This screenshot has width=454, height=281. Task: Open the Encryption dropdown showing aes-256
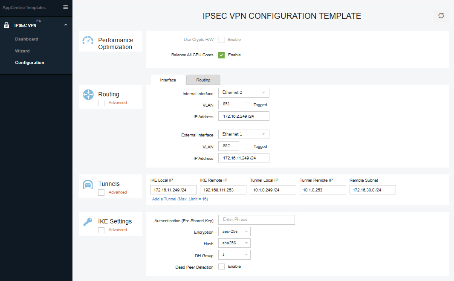click(234, 231)
